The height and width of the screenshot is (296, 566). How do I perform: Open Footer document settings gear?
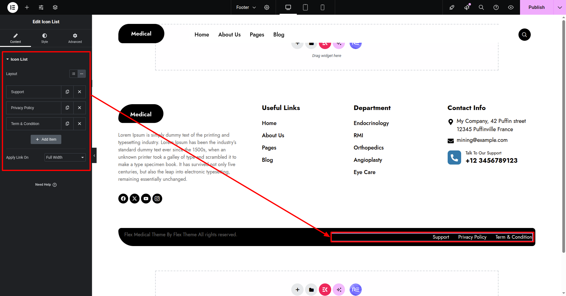coord(267,7)
